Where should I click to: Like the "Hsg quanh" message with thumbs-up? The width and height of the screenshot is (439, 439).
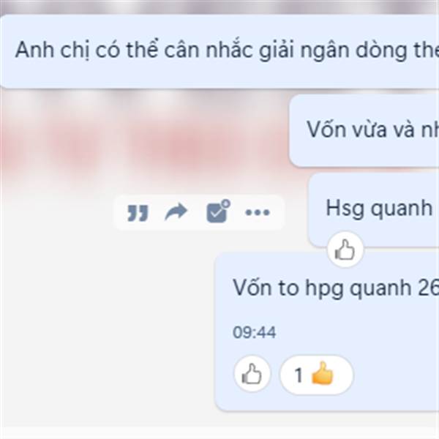[345, 249]
